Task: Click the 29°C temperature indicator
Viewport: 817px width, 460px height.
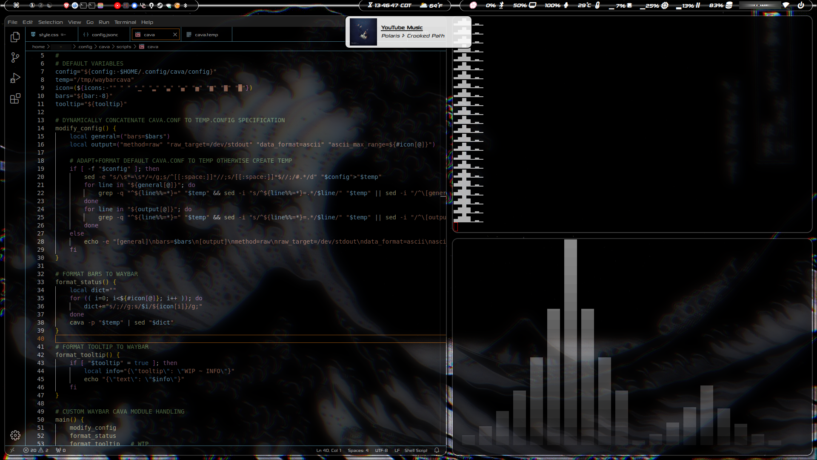Action: pyautogui.click(x=589, y=6)
